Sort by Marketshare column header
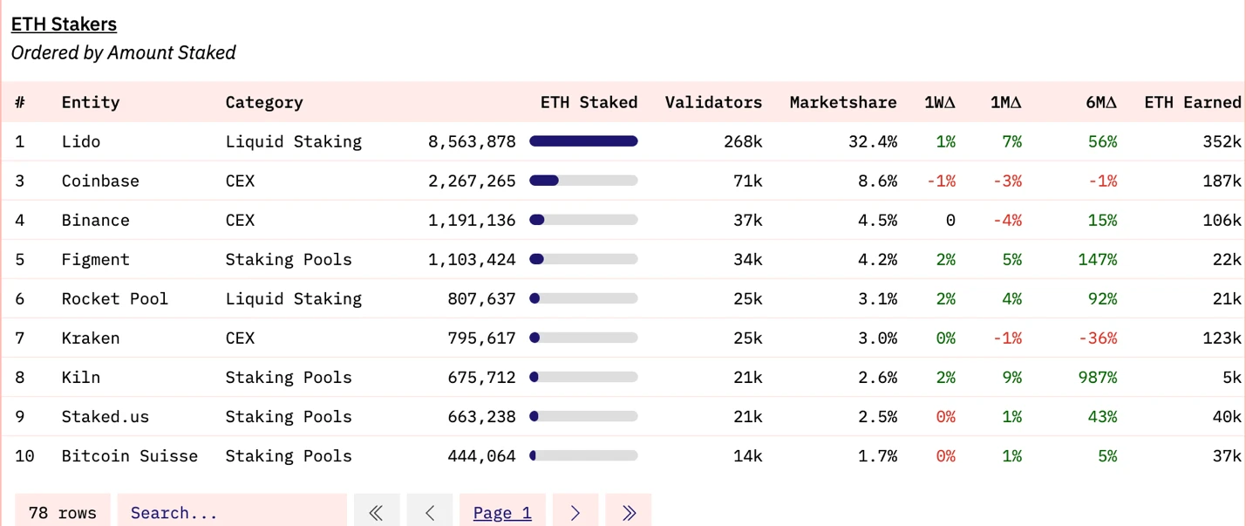The width and height of the screenshot is (1246, 526). (842, 102)
